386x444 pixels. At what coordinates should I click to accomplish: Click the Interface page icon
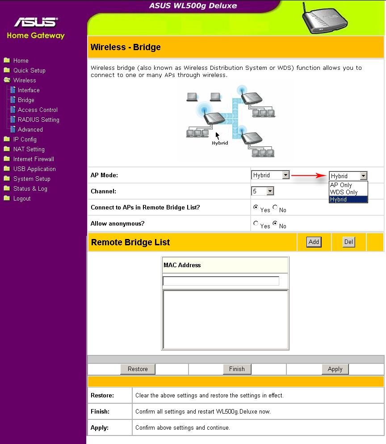coord(13,90)
